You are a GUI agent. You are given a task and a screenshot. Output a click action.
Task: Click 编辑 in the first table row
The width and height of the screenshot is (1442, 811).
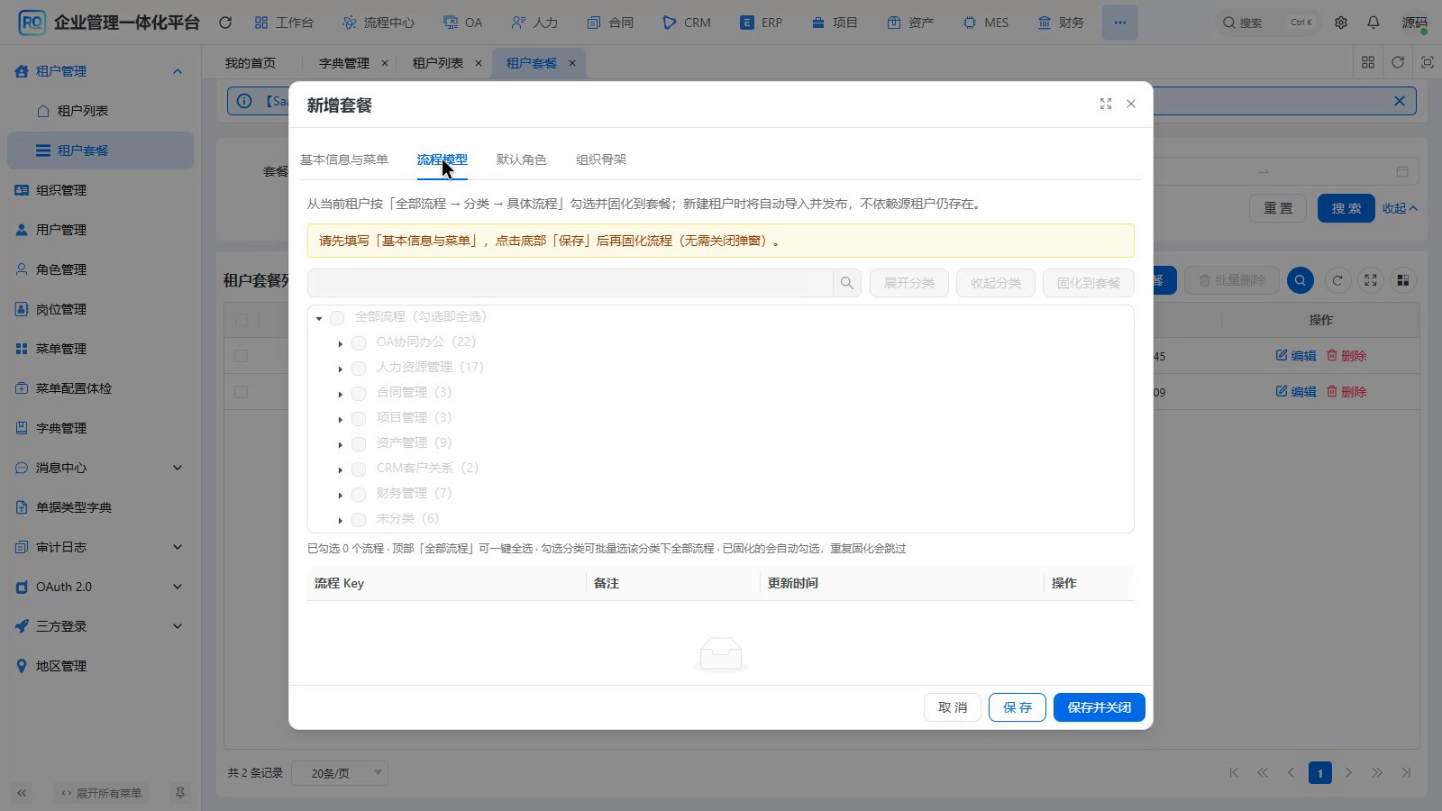[x=1296, y=356]
